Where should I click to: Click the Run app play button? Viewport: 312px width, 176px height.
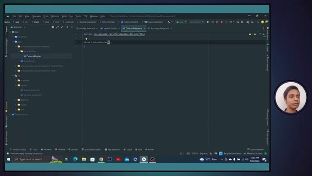click(208, 22)
